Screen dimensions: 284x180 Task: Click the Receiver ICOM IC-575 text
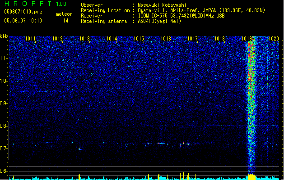(x=181, y=16)
